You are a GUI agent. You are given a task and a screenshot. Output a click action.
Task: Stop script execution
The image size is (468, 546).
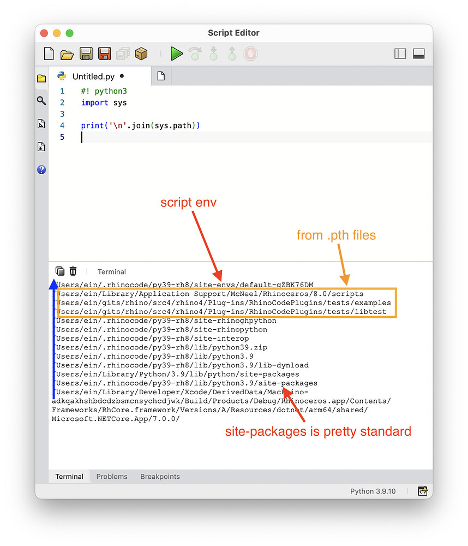(x=250, y=54)
